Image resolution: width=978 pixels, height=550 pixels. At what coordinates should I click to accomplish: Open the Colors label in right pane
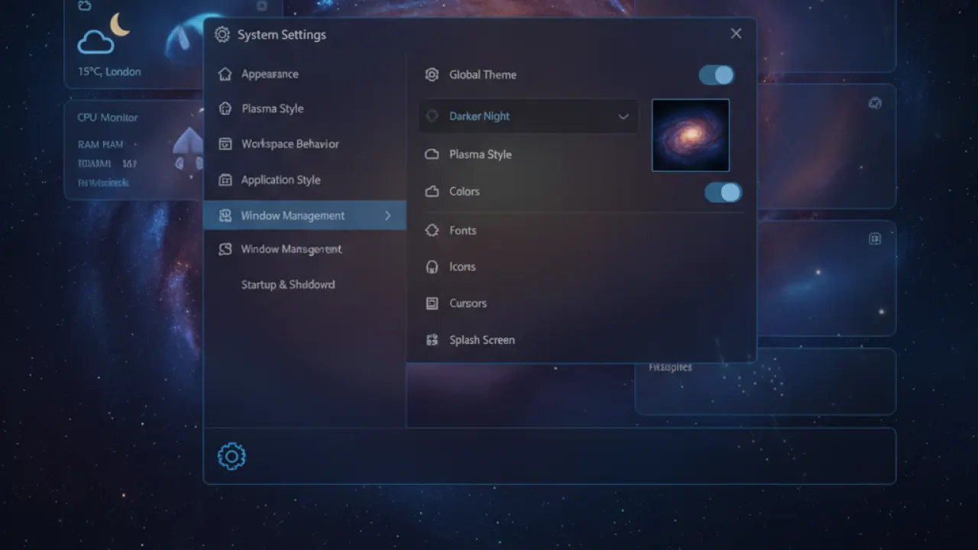(x=464, y=191)
